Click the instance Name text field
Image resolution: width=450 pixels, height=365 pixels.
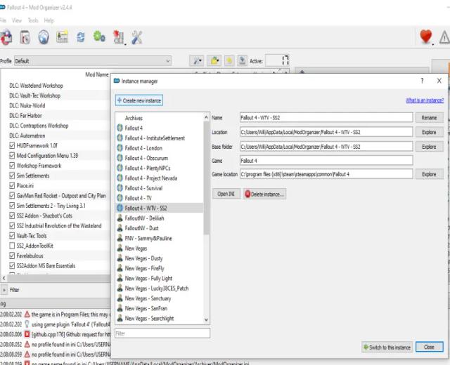[326, 117]
